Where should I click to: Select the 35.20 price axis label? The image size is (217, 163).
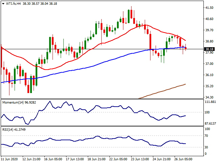(x=209, y=86)
